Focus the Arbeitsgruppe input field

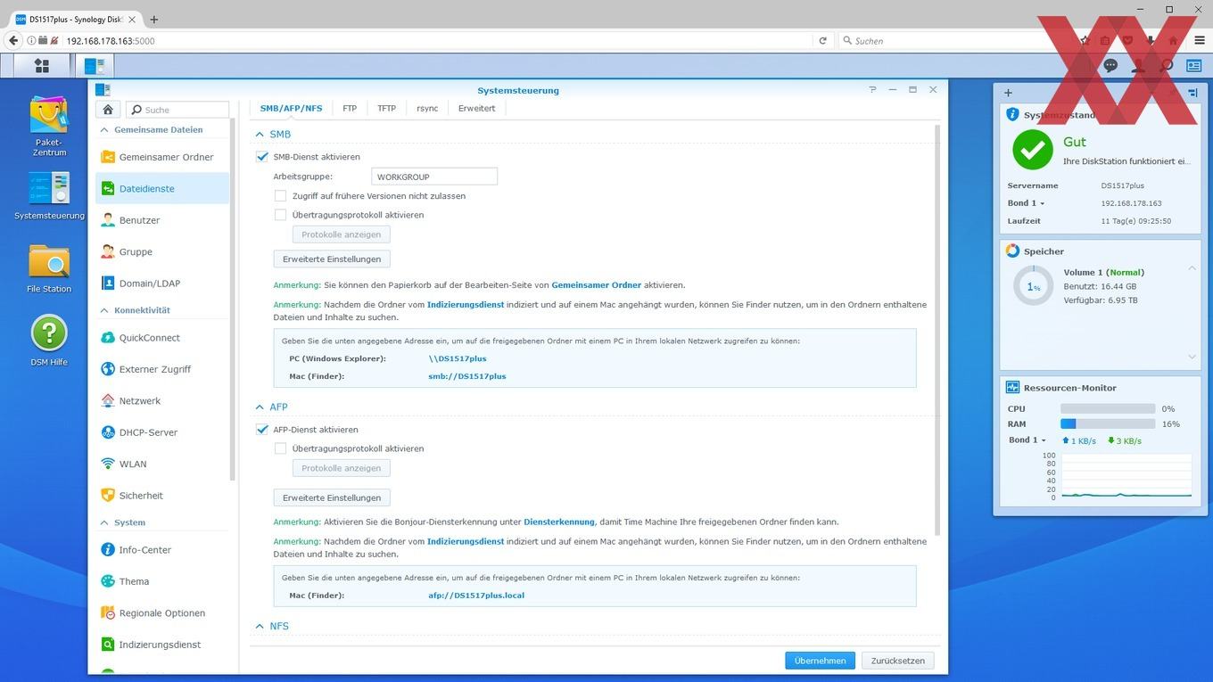click(433, 177)
